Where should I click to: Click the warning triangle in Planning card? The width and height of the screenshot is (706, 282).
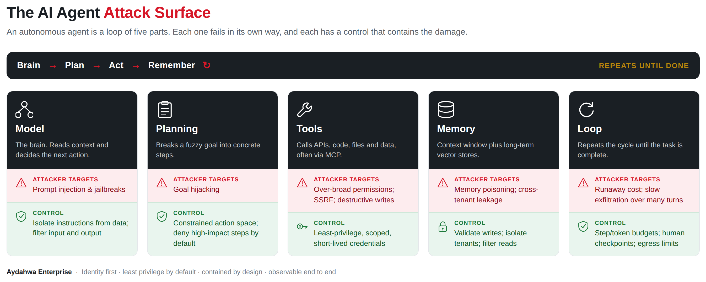coord(162,183)
